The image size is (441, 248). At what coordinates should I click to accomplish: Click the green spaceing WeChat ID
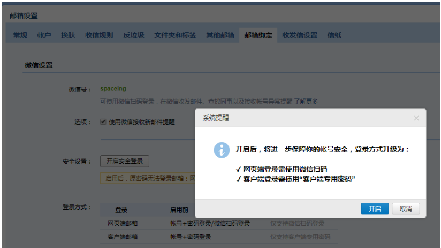click(113, 89)
